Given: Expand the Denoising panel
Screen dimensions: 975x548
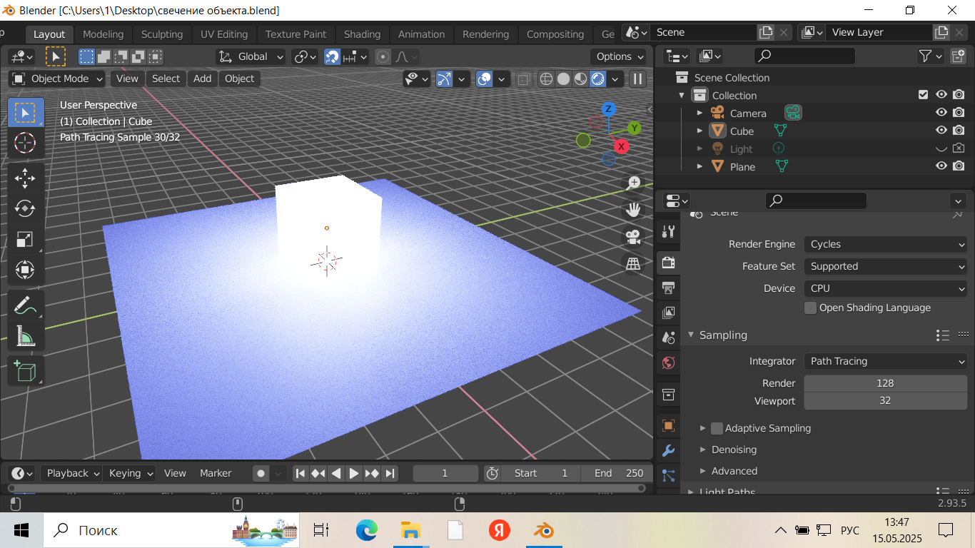Looking at the screenshot, I should click(x=734, y=450).
